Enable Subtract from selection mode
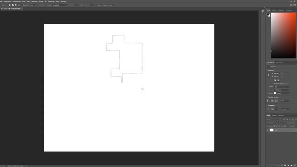This screenshot has height=167, width=297. coord(16,5)
